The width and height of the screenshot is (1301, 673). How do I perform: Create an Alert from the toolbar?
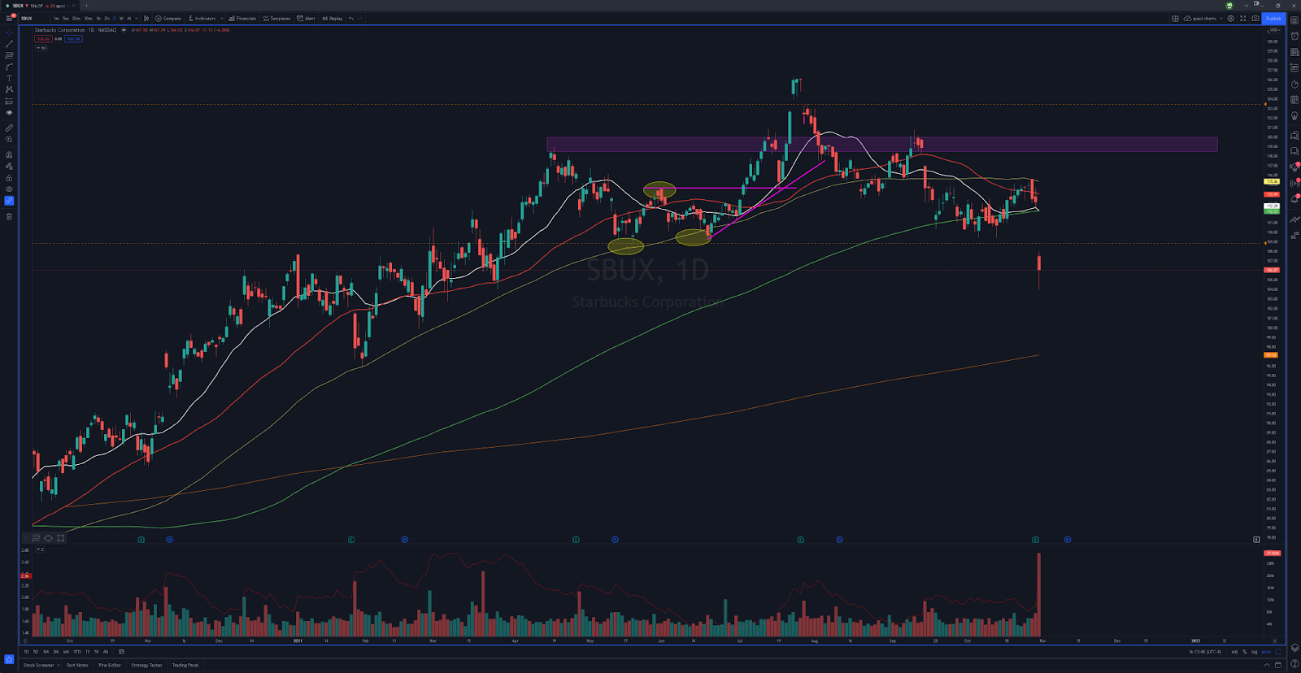point(307,18)
